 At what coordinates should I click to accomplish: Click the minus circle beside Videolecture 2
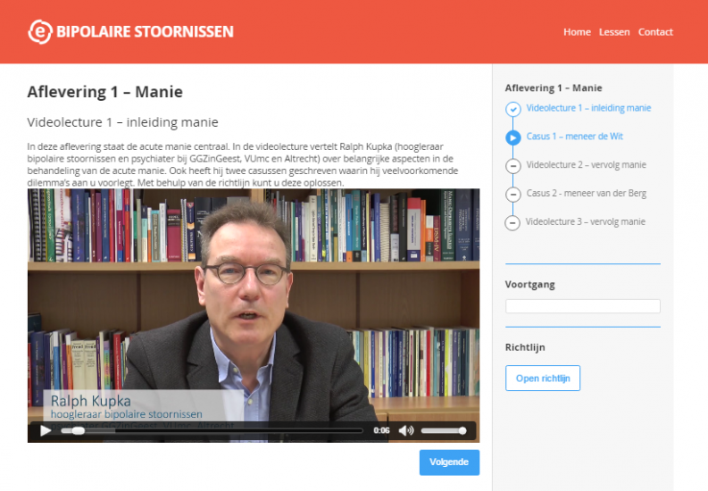[512, 166]
